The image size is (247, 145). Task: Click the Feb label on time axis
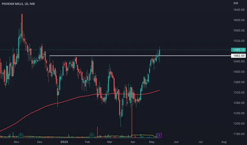[87, 142]
